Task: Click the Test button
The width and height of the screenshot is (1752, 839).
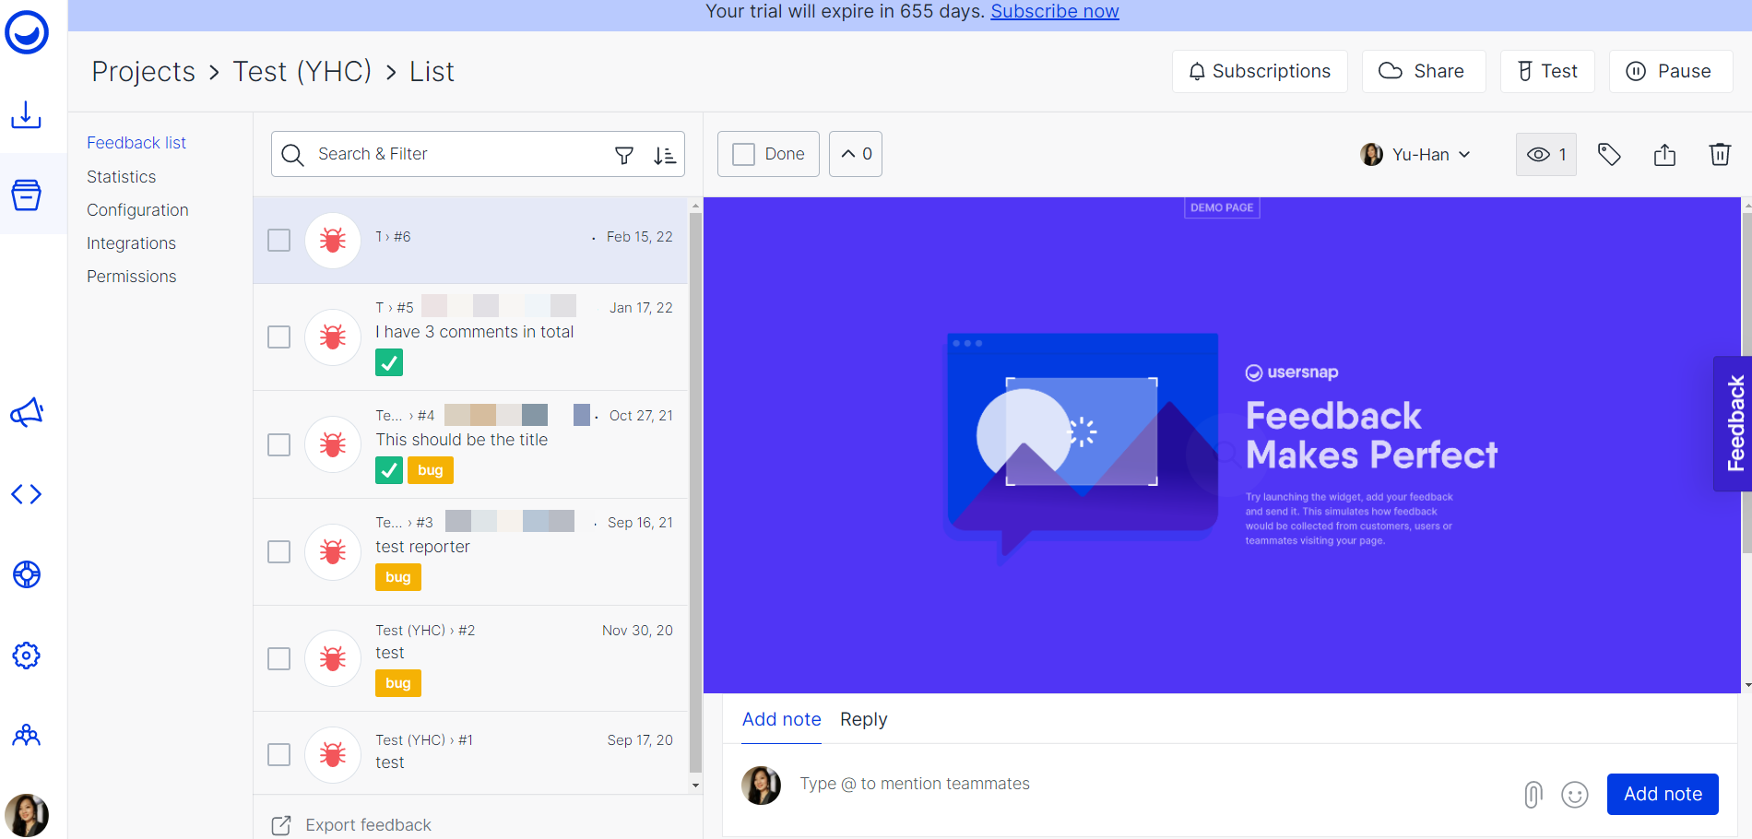Action: [x=1547, y=71]
